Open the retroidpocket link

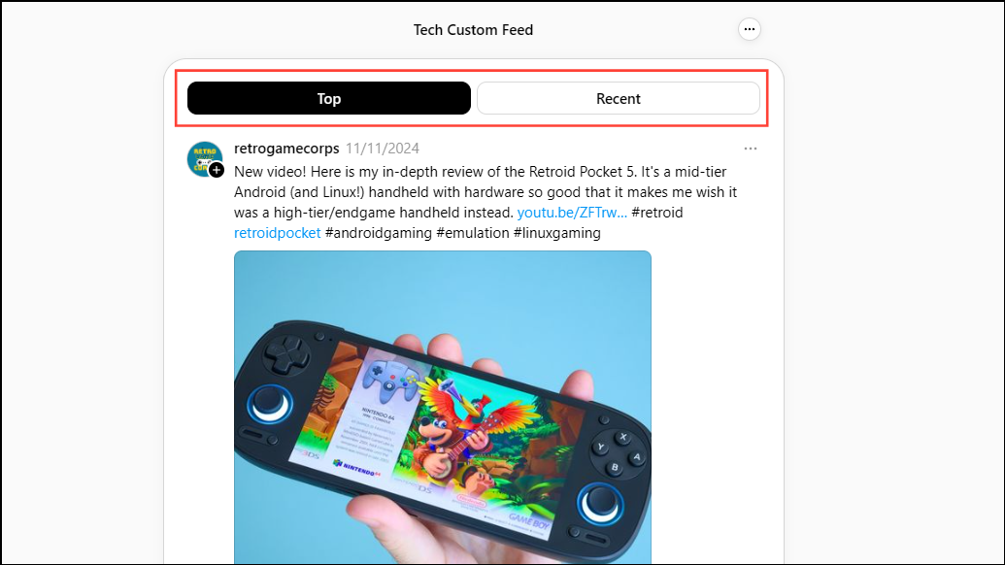point(277,233)
